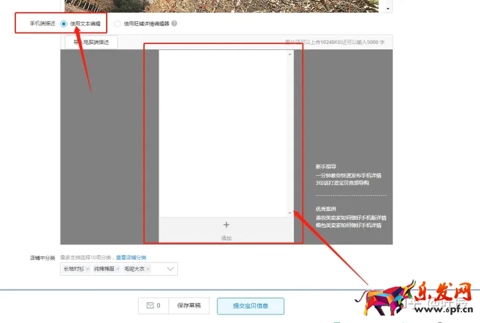The image size is (480, 323).
Task: Click the help question mark icon
Action: point(174,23)
